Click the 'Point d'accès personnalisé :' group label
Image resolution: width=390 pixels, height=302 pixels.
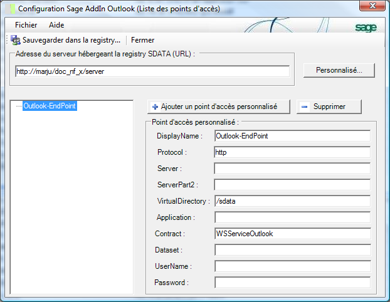[x=195, y=122]
